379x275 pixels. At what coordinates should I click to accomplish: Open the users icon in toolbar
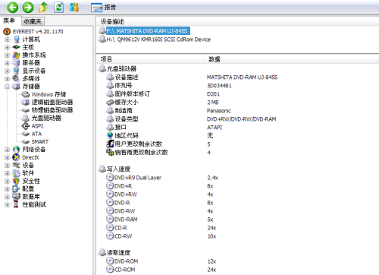click(74, 8)
